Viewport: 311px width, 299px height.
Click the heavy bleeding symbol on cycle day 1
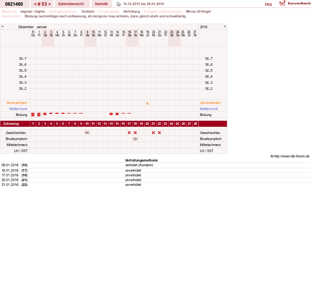(33, 114)
